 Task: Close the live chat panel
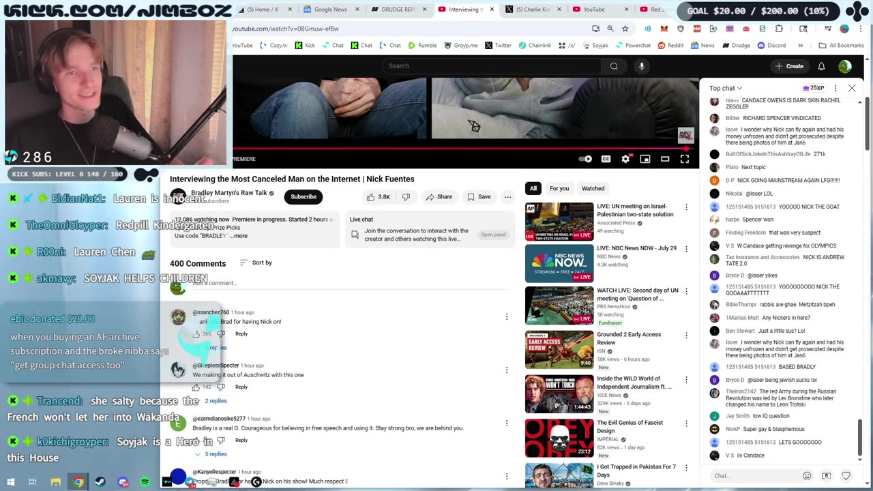pyautogui.click(x=852, y=88)
